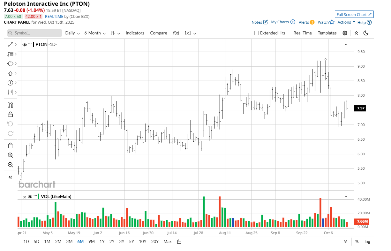Image resolution: width=391 pixels, height=251 pixels.
Task: Click the redo arrow icon
Action: point(10,133)
